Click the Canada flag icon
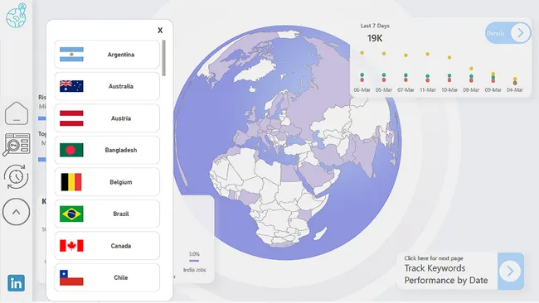Screen dimensions: 539x303 click(x=71, y=246)
